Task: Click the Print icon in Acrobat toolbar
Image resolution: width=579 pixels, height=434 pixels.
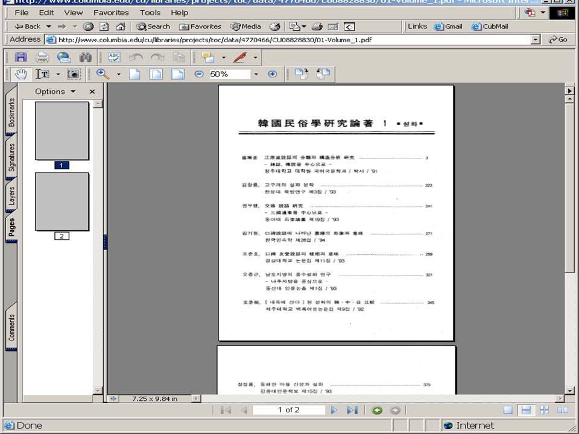Action: pos(42,57)
